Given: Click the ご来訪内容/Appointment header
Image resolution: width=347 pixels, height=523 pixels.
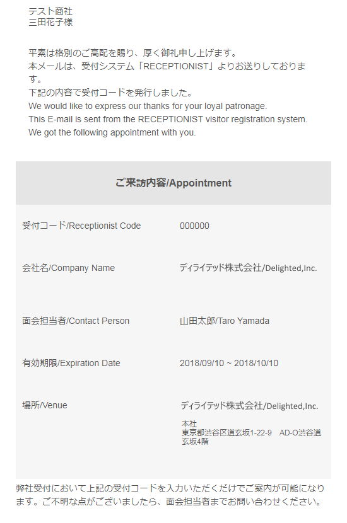Looking at the screenshot, I should pos(173,183).
